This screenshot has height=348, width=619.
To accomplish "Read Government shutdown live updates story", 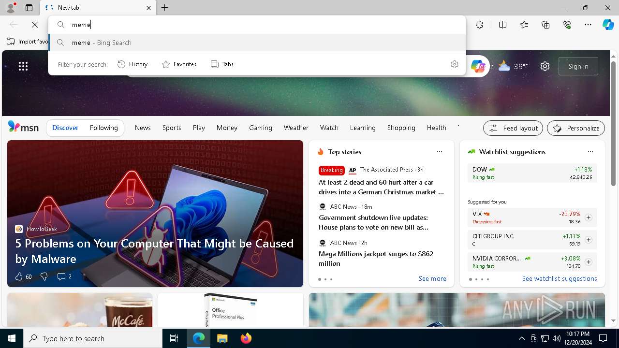I will [373, 222].
